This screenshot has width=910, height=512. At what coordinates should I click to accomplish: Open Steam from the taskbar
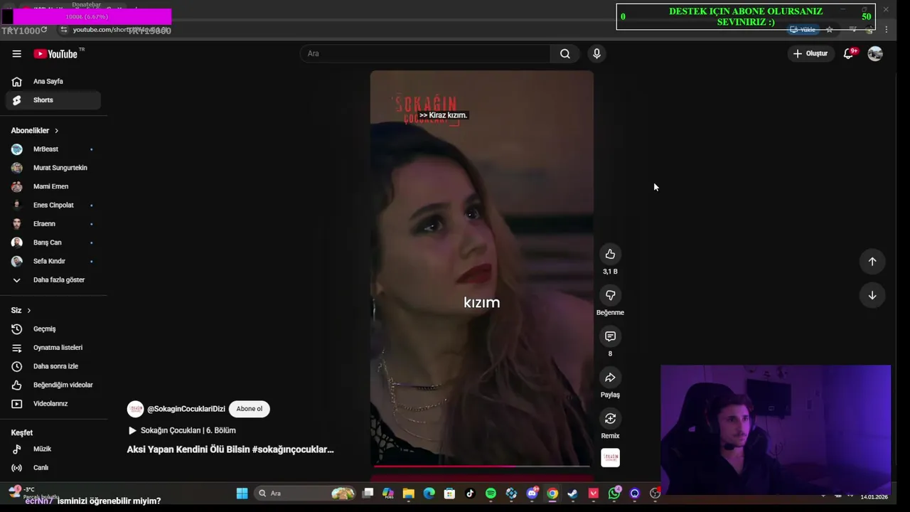[x=572, y=494]
